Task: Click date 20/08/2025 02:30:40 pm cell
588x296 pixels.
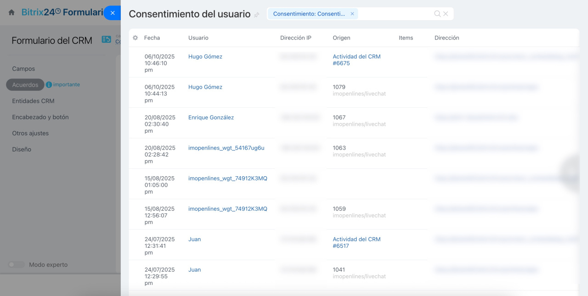Action: pos(159,124)
